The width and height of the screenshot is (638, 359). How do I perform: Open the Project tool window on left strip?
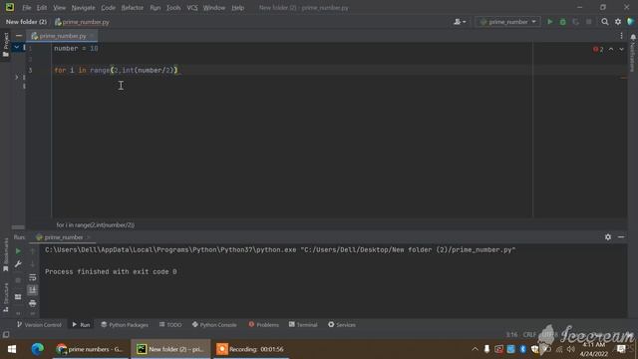(6, 45)
